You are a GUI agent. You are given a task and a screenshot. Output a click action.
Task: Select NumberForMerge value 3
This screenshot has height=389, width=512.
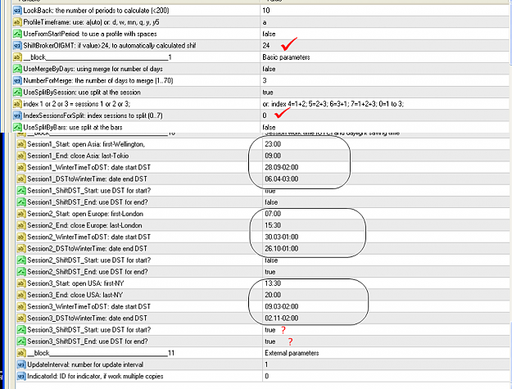pos(265,80)
